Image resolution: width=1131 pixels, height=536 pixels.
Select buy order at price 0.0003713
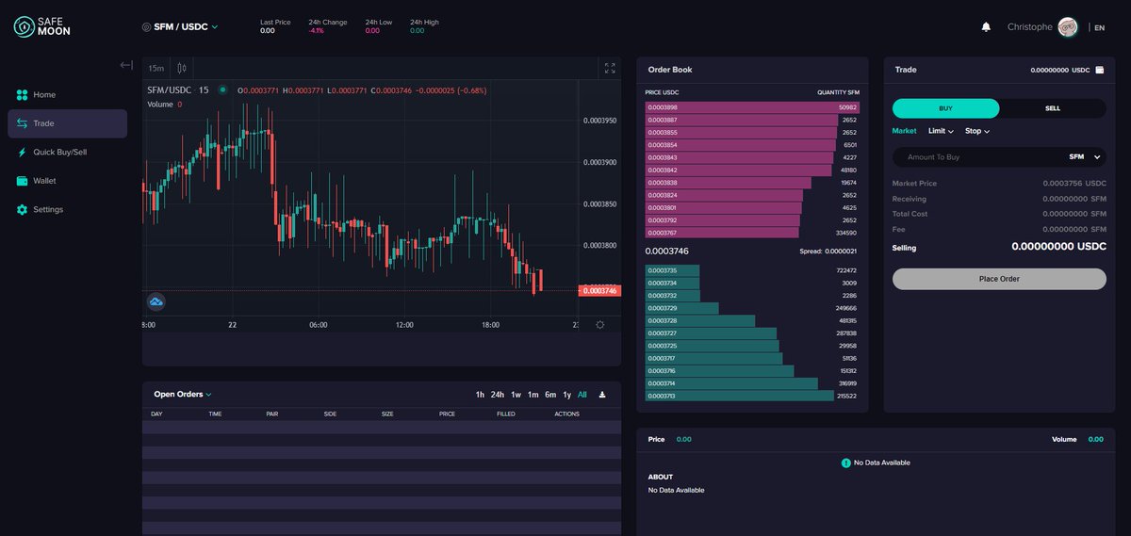(x=752, y=396)
